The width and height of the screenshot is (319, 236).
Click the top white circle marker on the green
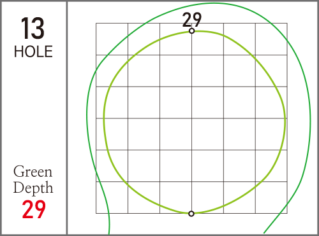click(x=191, y=31)
